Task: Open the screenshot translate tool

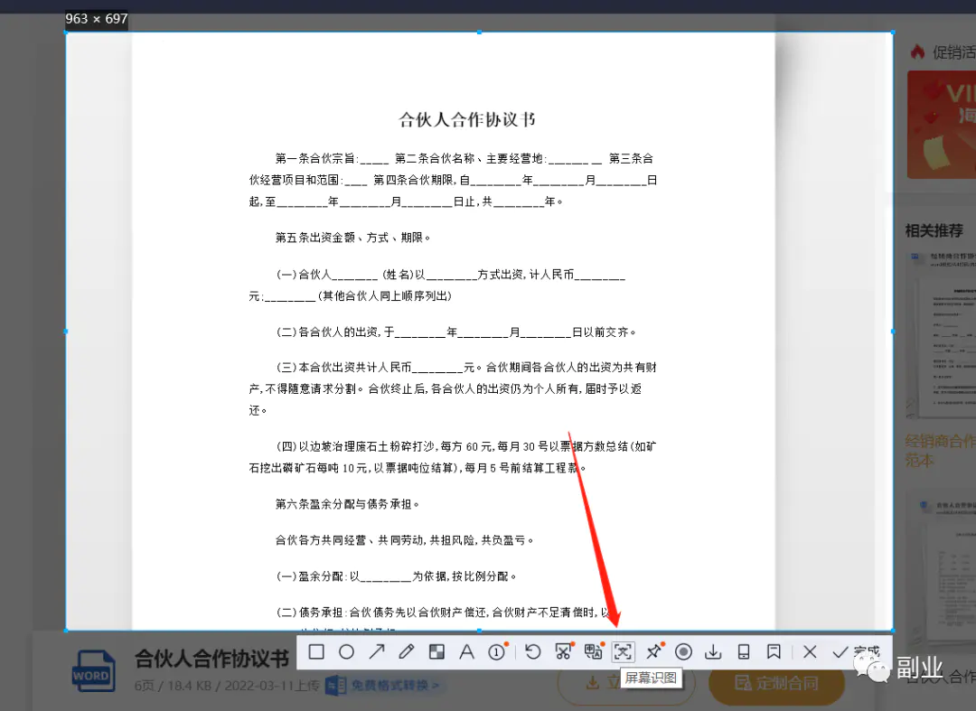Action: click(594, 651)
